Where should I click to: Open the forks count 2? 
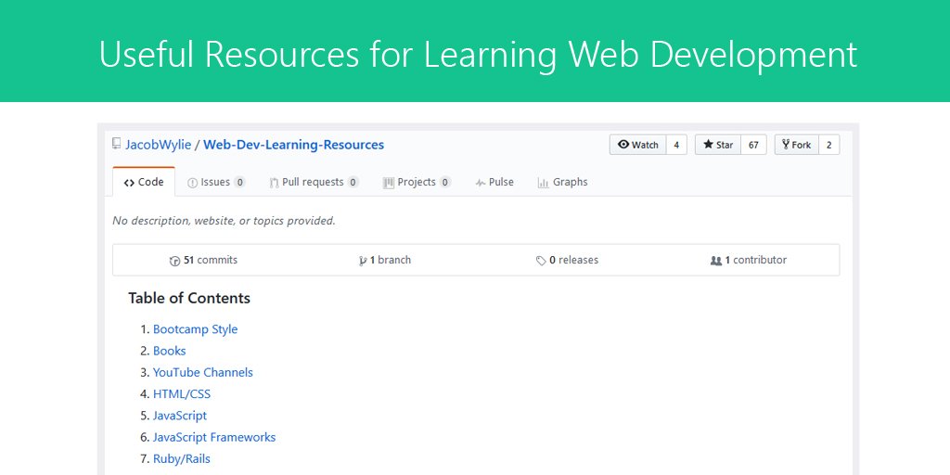pyautogui.click(x=828, y=145)
